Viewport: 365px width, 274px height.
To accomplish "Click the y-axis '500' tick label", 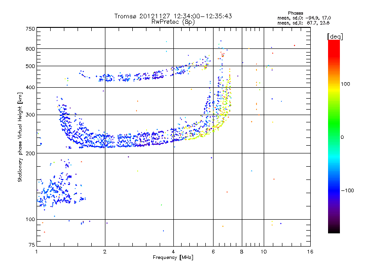I will tap(30, 66).
